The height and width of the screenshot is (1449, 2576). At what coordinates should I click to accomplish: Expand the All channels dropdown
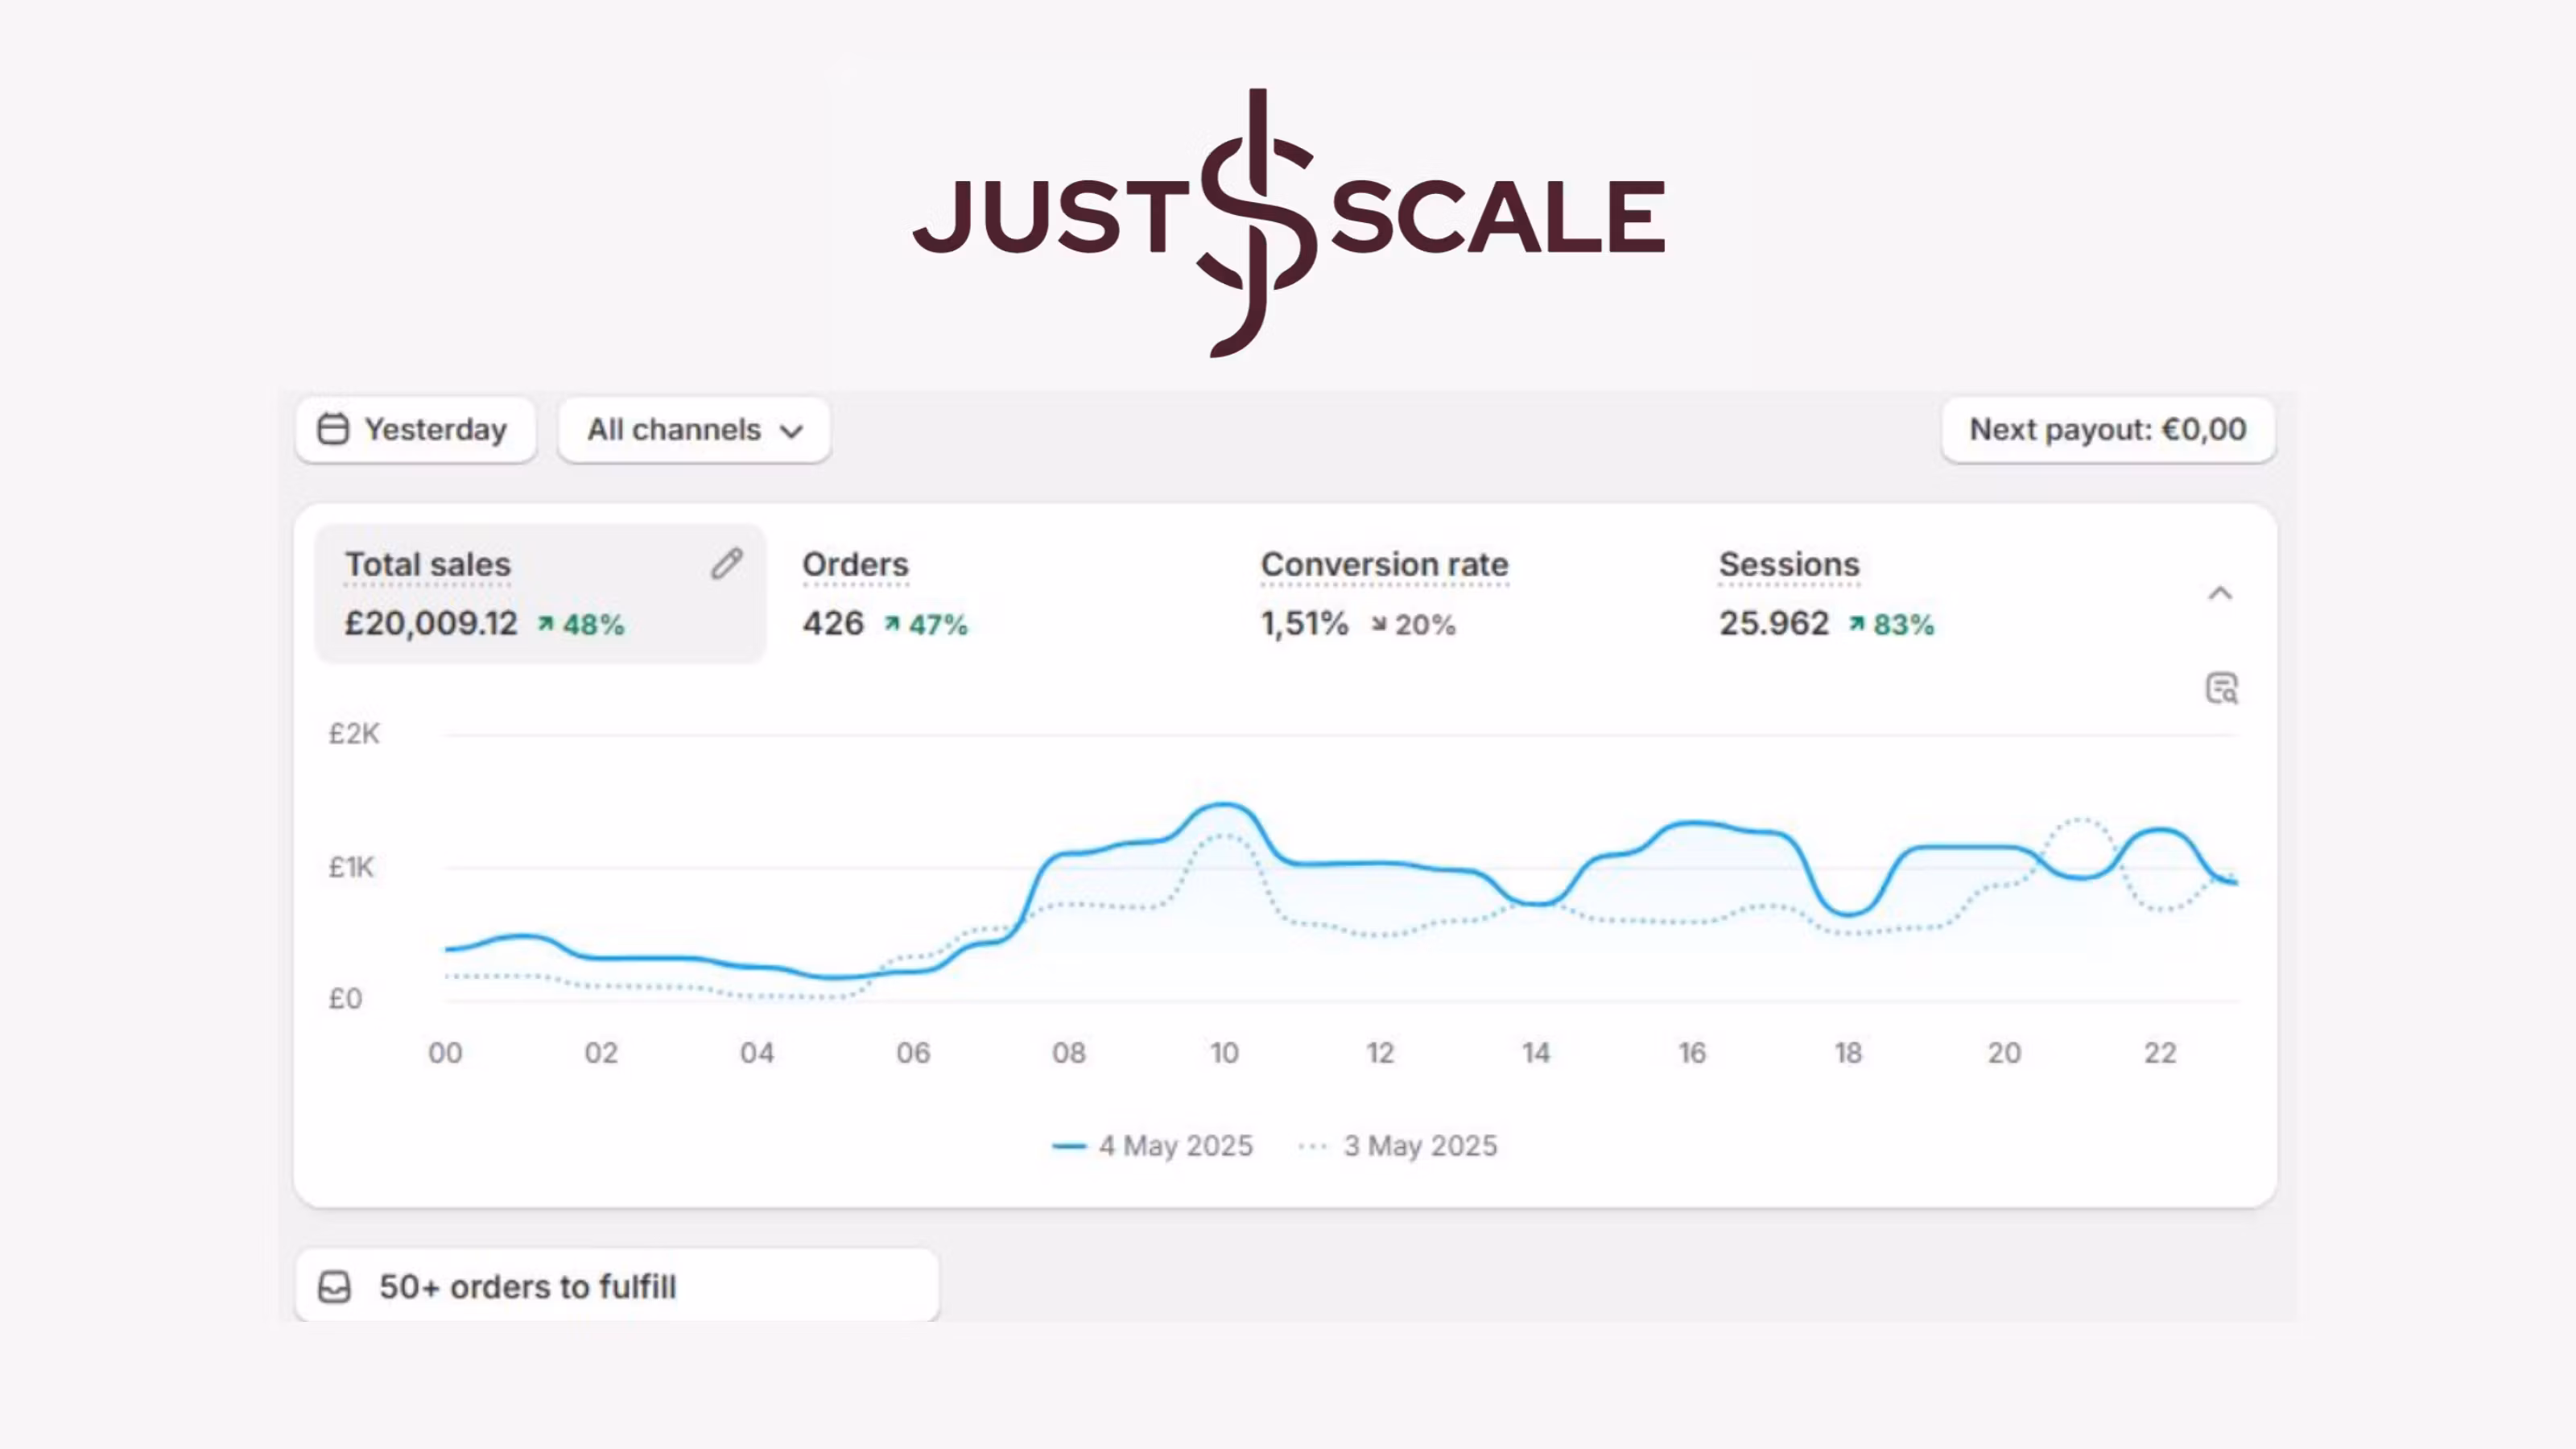[694, 430]
